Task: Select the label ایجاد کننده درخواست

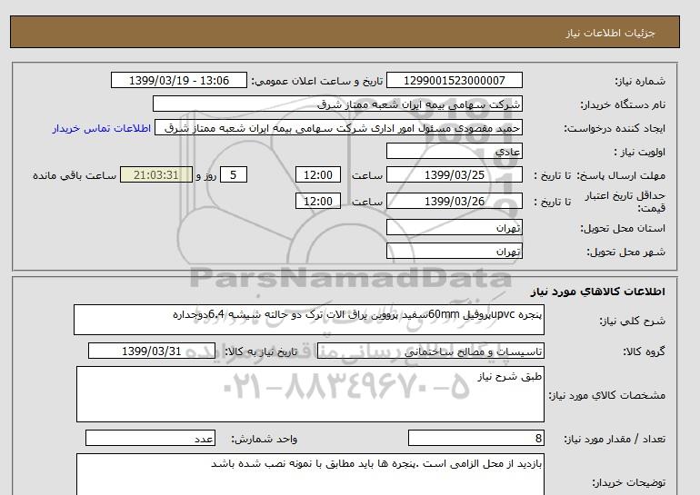Action: 615,128
